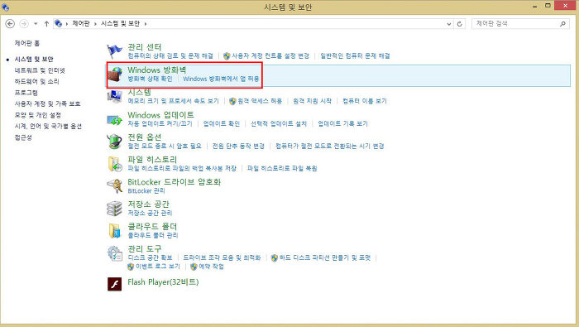579x327 pixels.
Task: Click 파일 히스토리로 파일 복원
Action: 282,168
